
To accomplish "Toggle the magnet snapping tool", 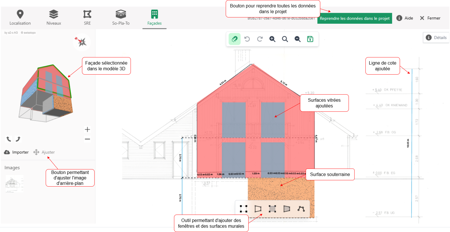I will [235, 39].
